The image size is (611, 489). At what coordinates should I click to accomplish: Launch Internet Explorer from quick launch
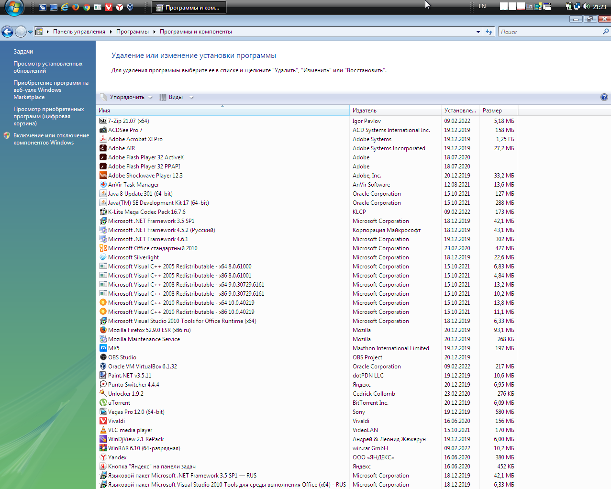(65, 7)
